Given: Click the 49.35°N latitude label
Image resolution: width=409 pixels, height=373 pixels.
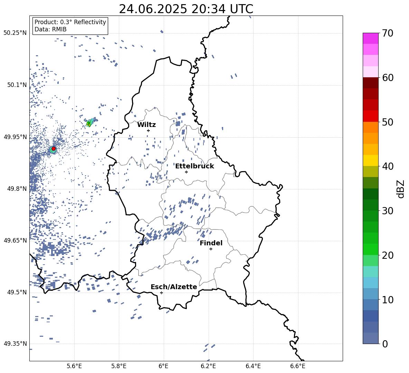Looking at the screenshot, I should coord(15,344).
